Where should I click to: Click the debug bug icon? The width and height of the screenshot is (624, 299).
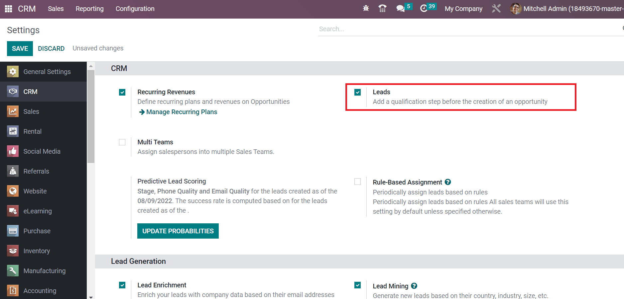click(366, 8)
